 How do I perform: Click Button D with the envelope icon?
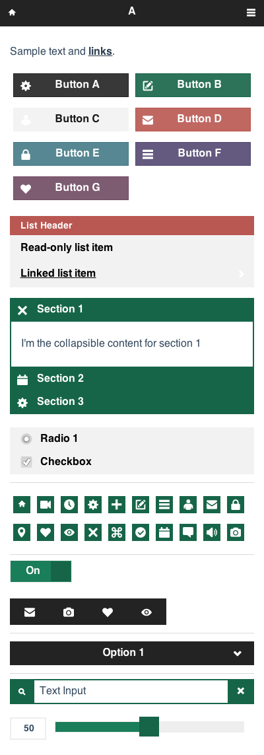[x=193, y=120]
